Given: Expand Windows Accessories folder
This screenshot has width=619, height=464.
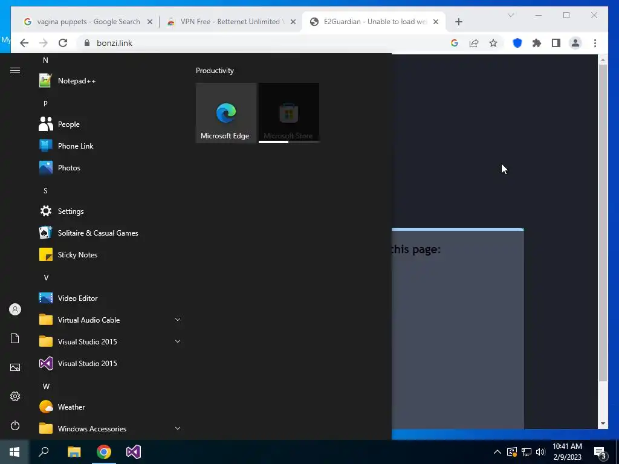Looking at the screenshot, I should [109, 428].
